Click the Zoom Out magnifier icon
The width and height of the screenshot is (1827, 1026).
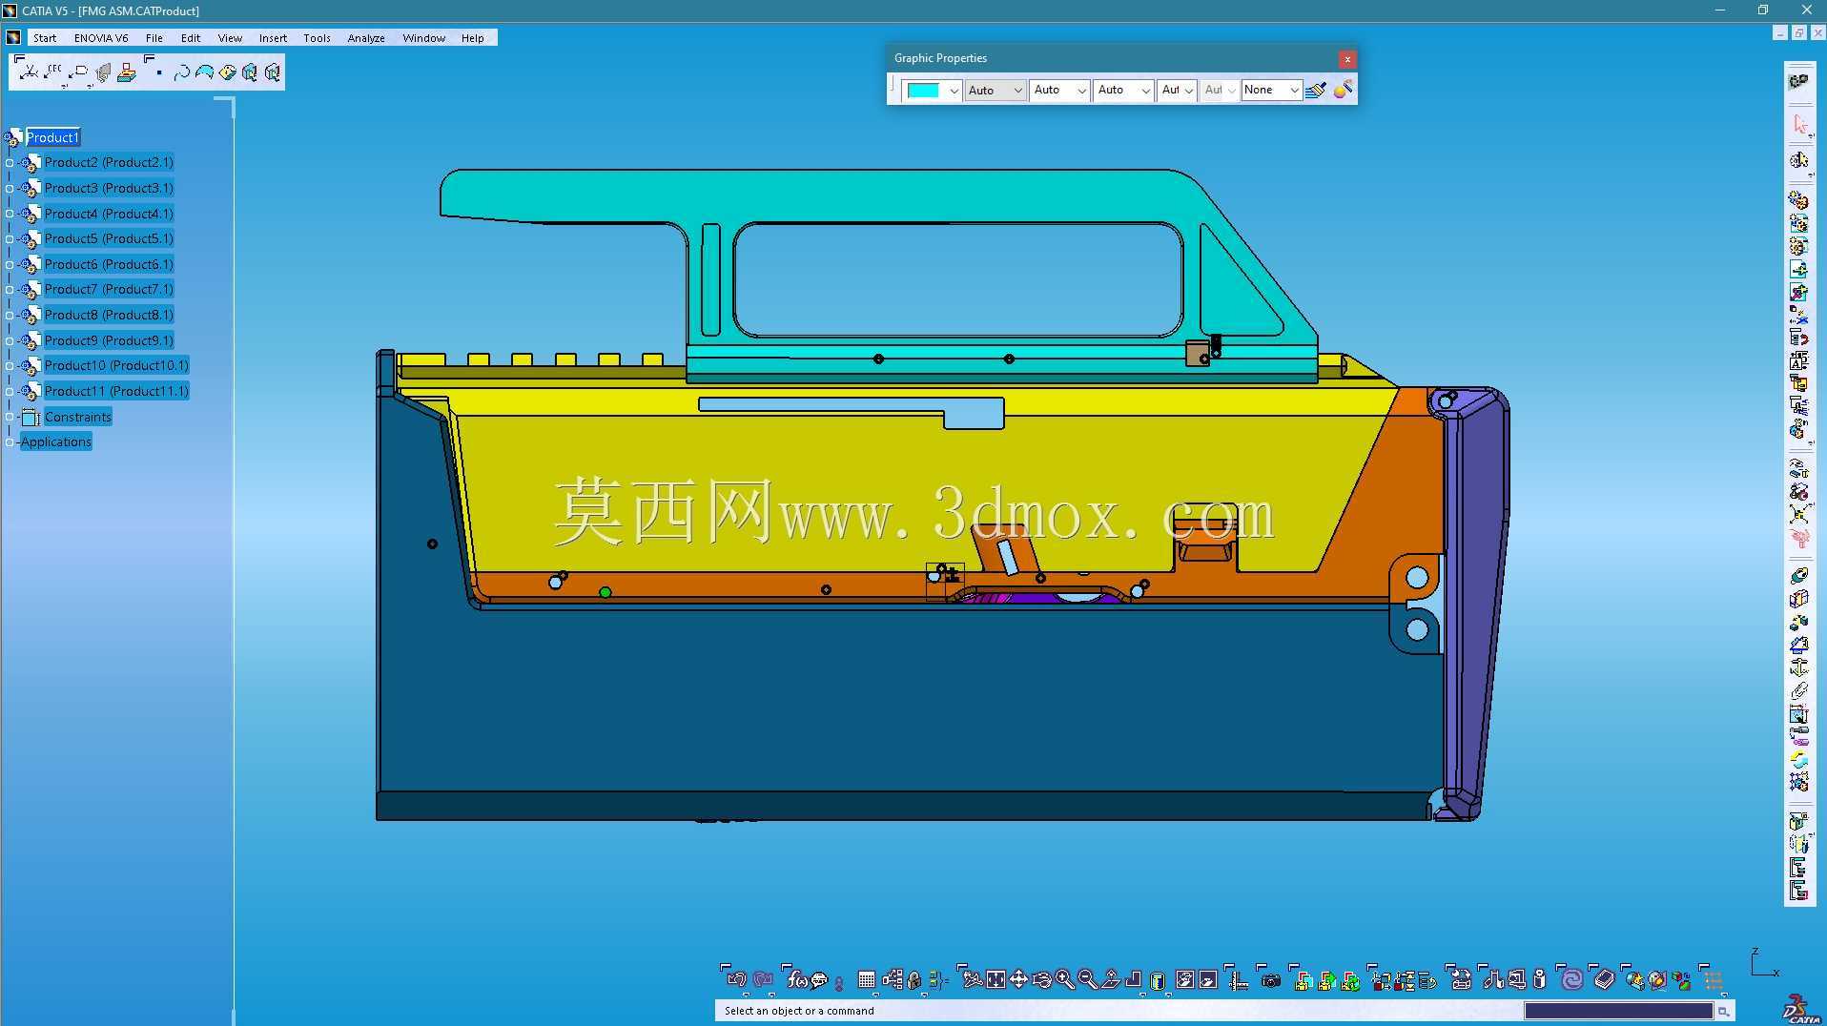[1087, 979]
